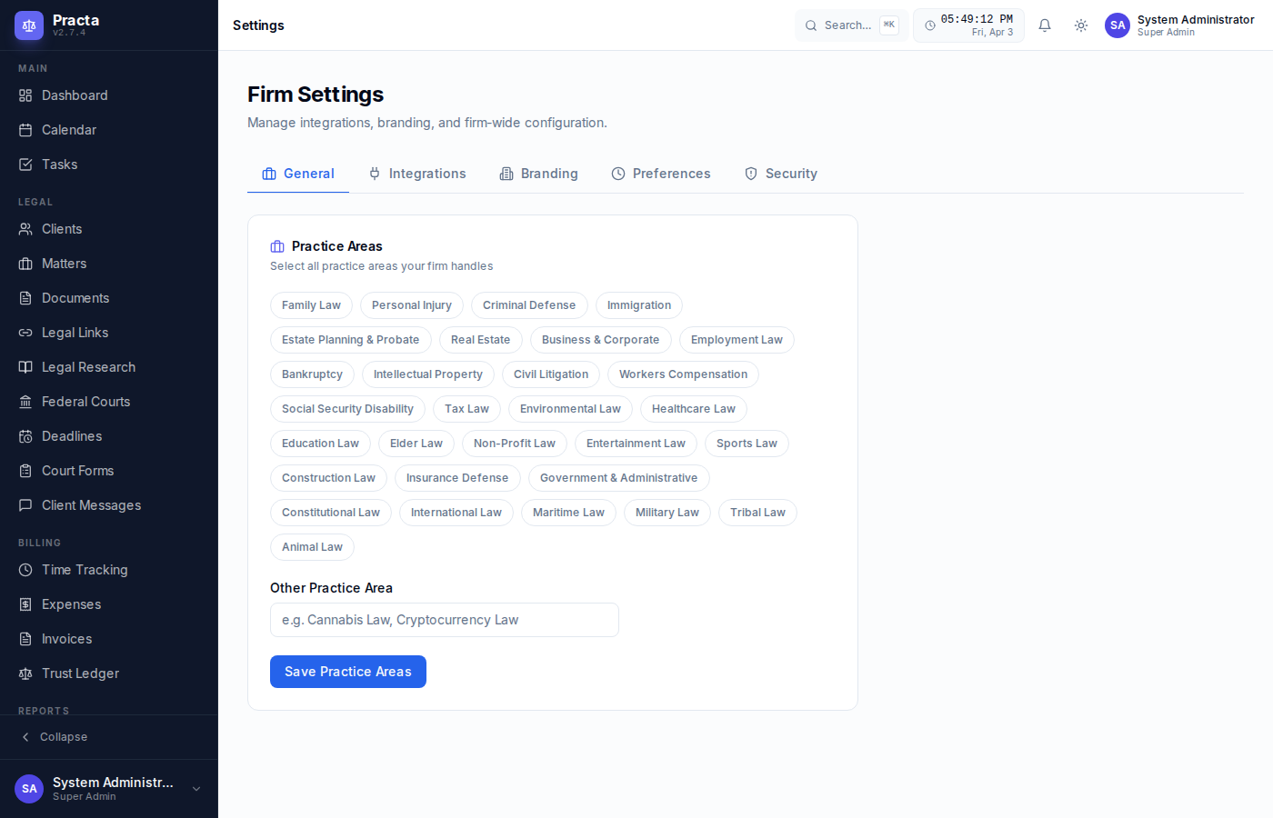Select the Elder Law chip
1273x818 pixels.
point(416,444)
